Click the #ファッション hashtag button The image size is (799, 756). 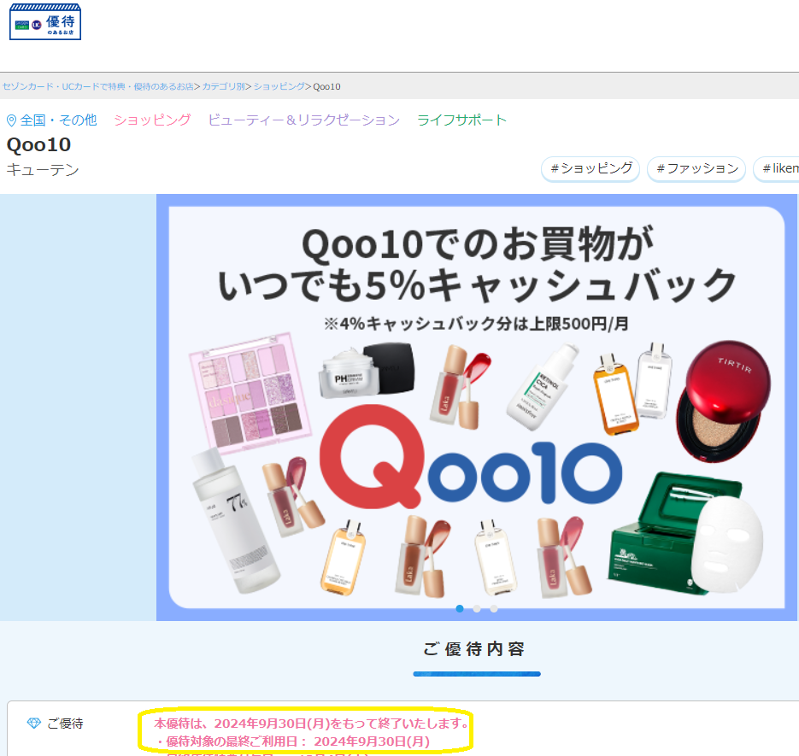[x=696, y=168]
